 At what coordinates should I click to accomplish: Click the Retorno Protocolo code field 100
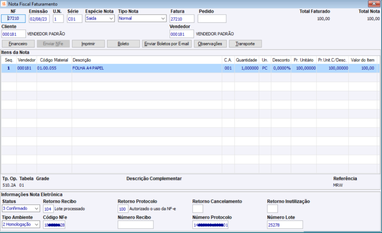pos(123,209)
